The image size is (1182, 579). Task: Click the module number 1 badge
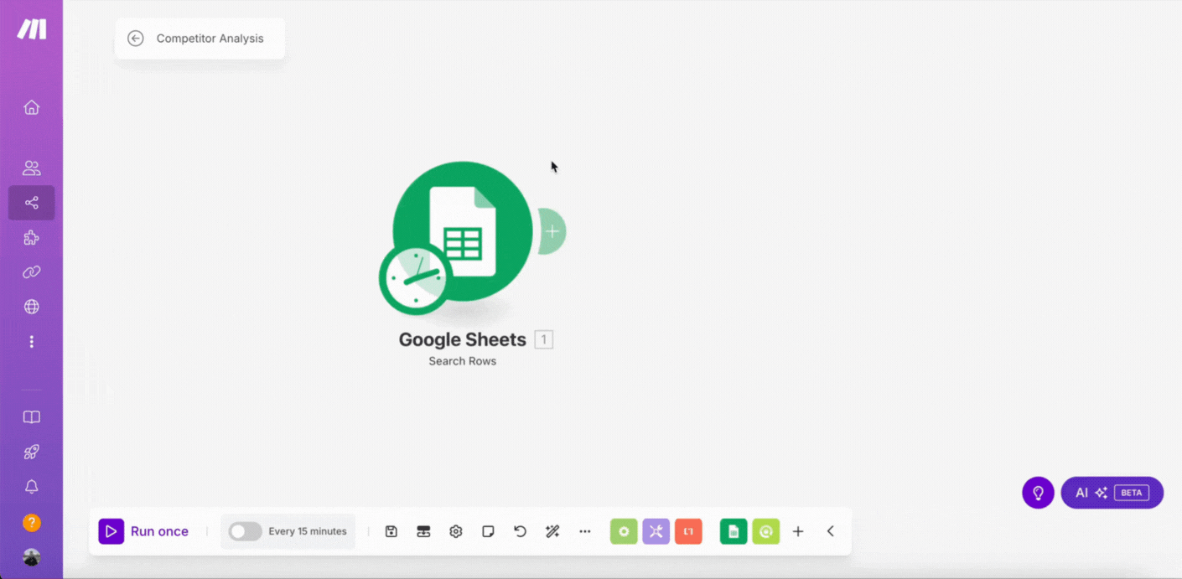coord(544,339)
